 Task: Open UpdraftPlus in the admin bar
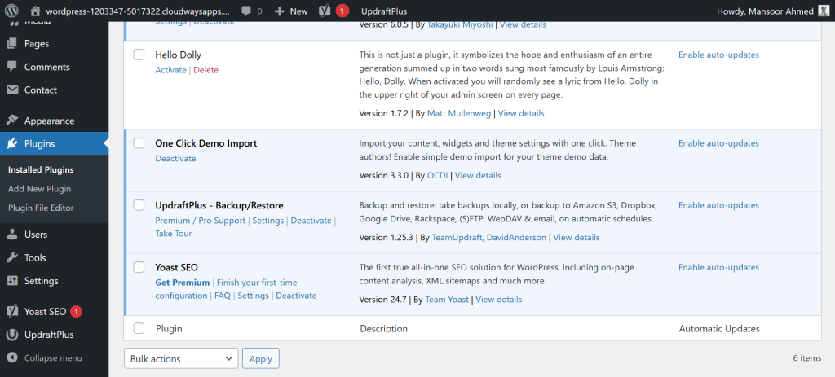coord(384,11)
